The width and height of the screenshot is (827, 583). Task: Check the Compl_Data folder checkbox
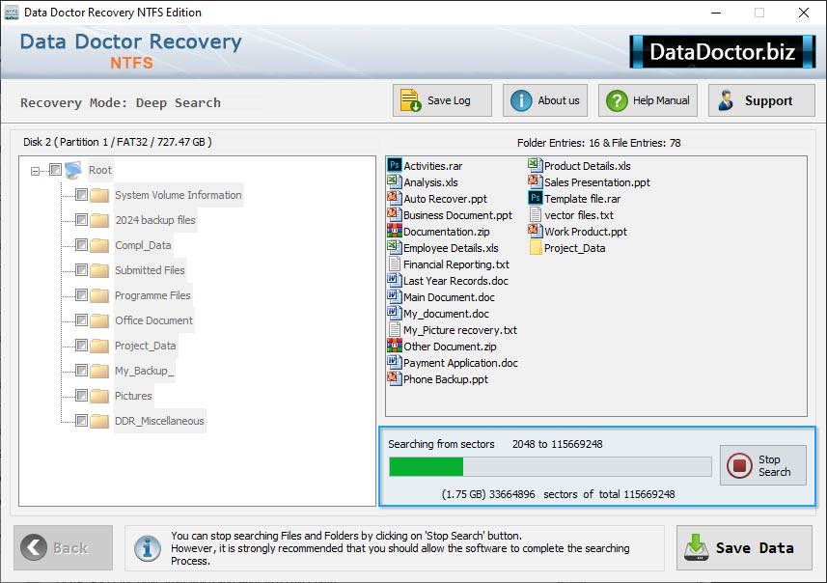coord(81,245)
